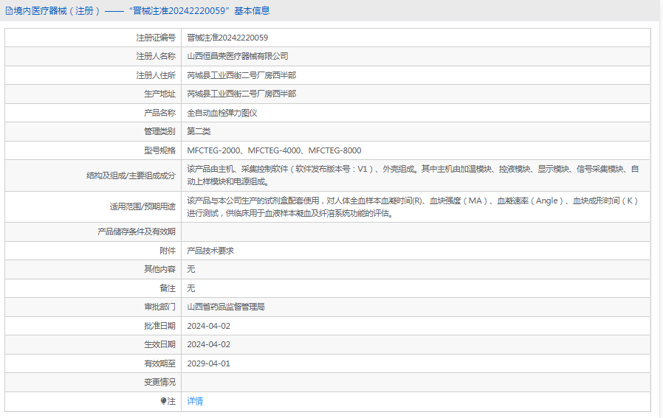Select registration number value 晋械注准20242220059
The width and height of the screenshot is (663, 418).
click(227, 38)
